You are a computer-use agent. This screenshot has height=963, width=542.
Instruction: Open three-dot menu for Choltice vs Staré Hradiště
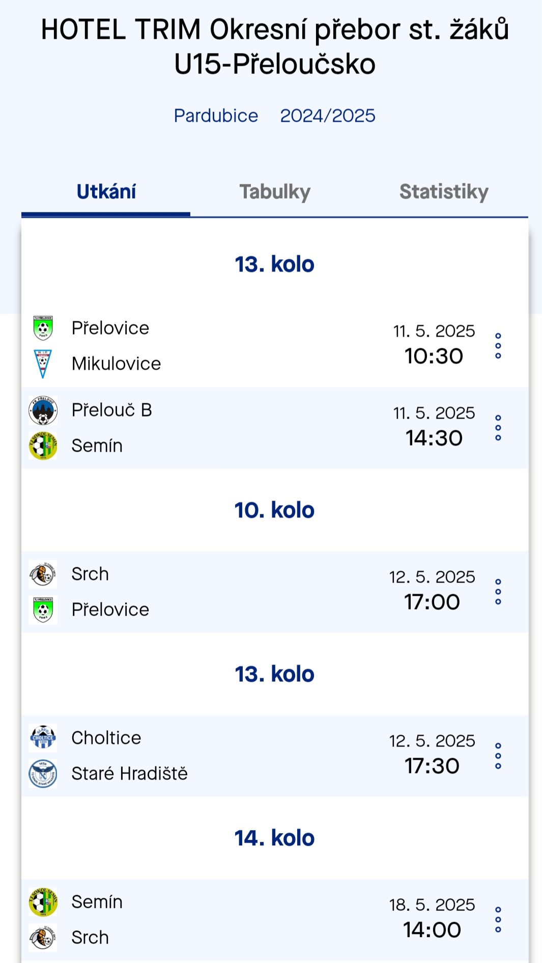coord(498,756)
